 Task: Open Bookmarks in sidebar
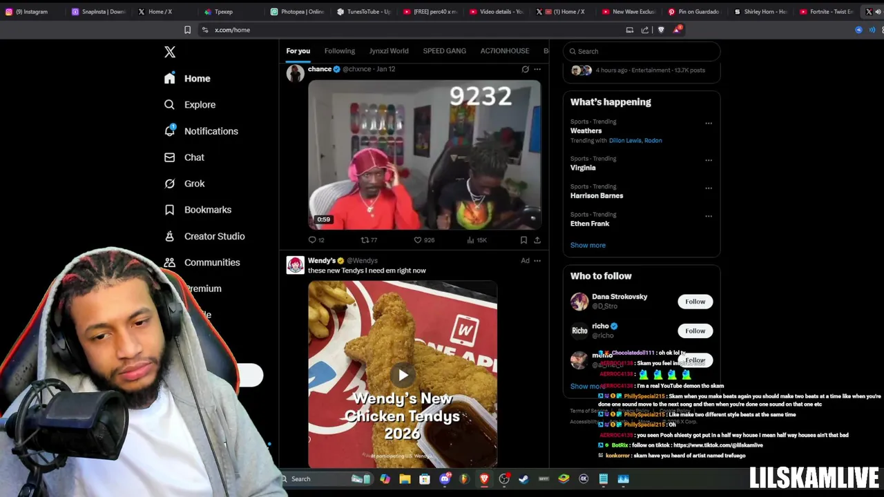pos(198,210)
